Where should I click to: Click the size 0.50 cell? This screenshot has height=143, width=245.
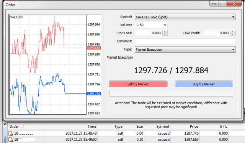coord(140,140)
